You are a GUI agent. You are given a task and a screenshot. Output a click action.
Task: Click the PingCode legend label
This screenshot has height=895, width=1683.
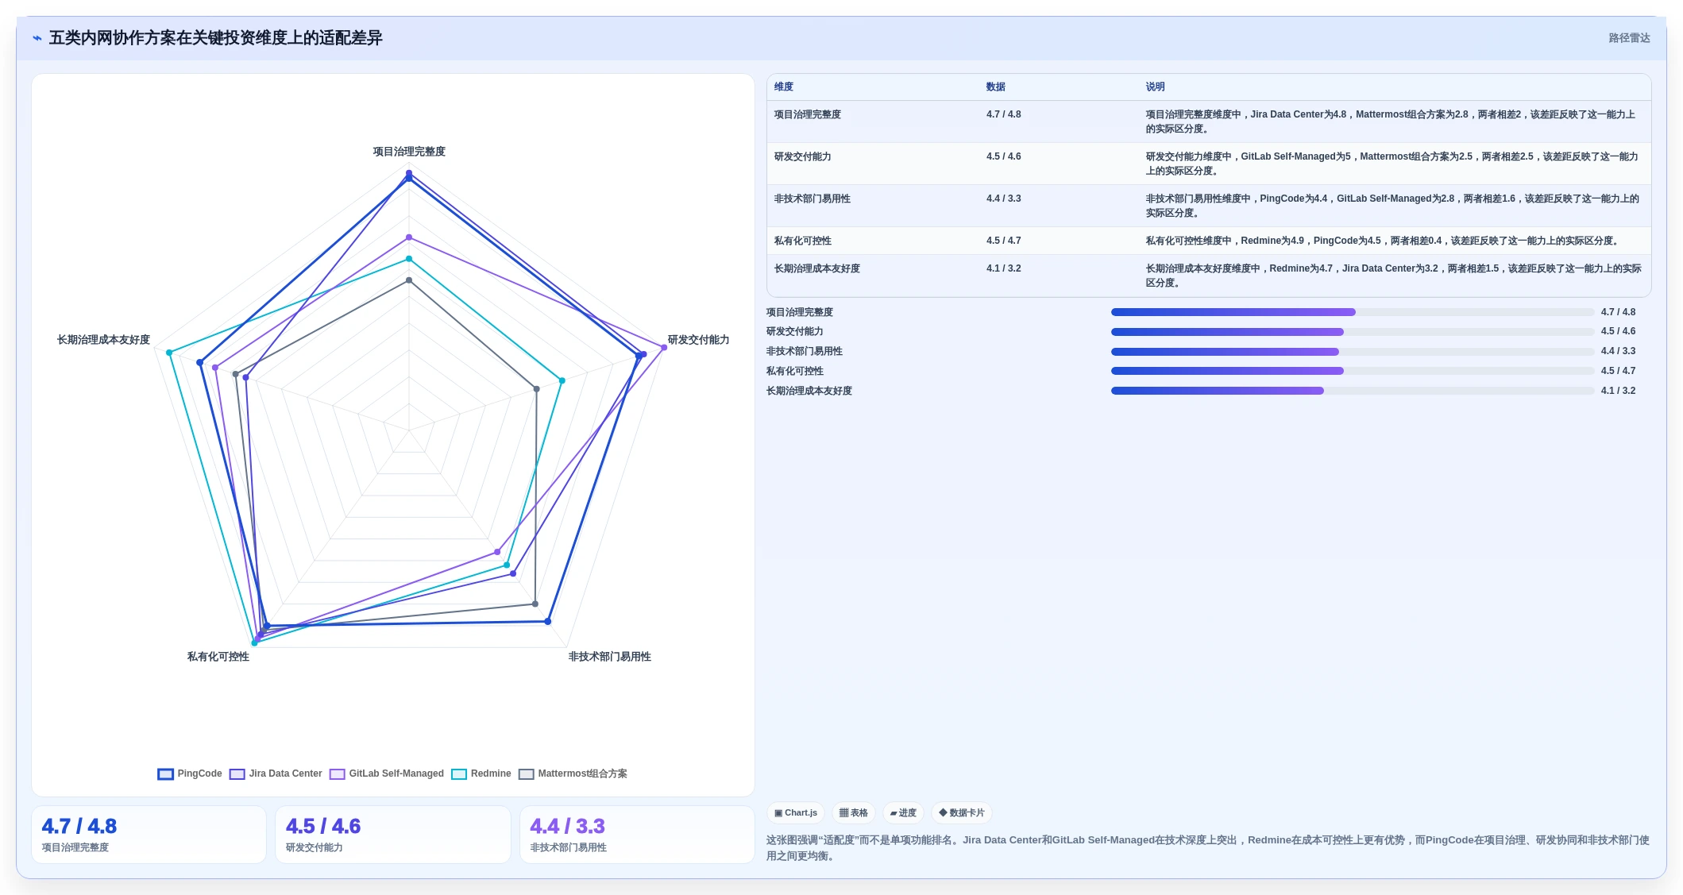pyautogui.click(x=199, y=773)
